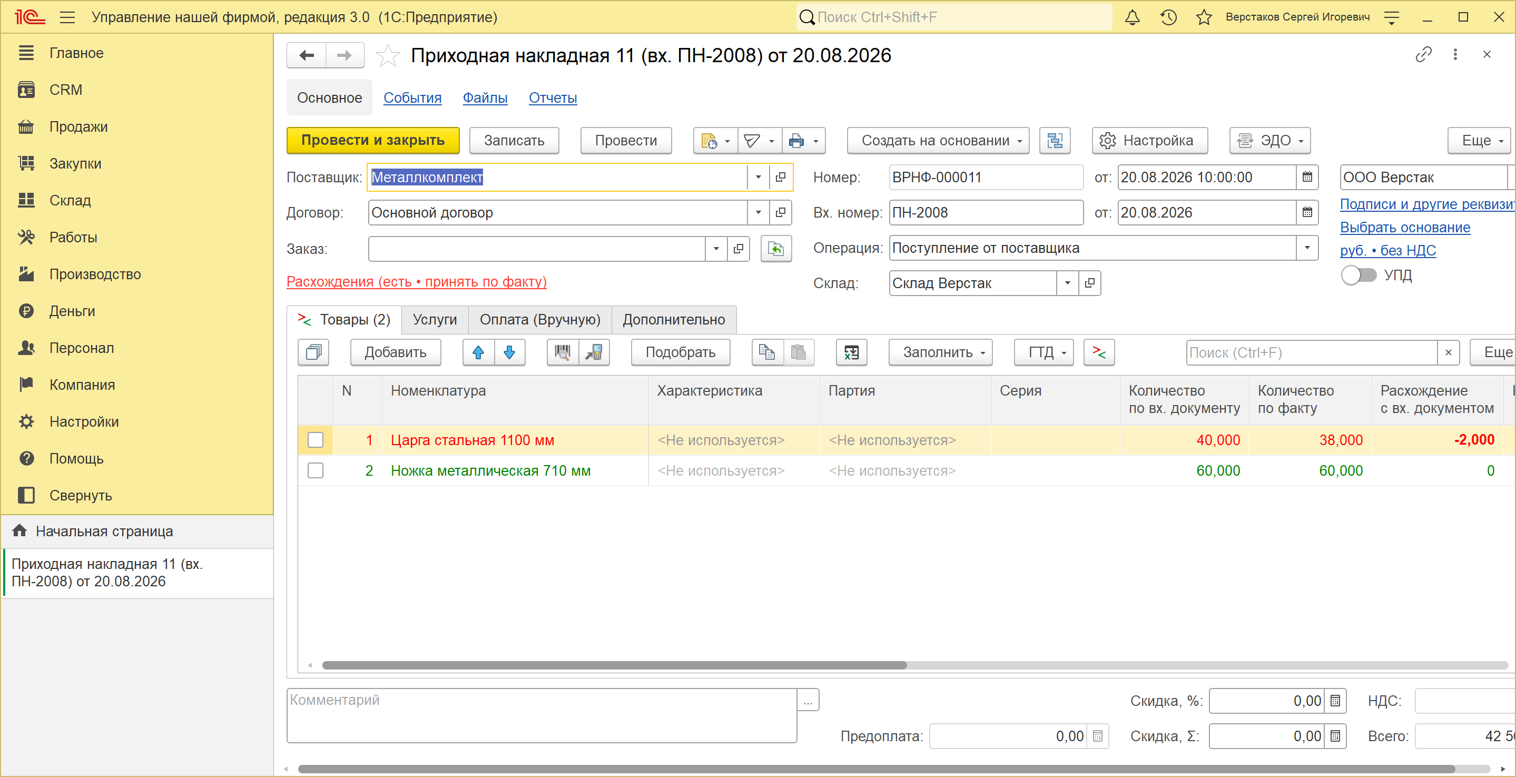Click the Расхождения link

(x=417, y=282)
